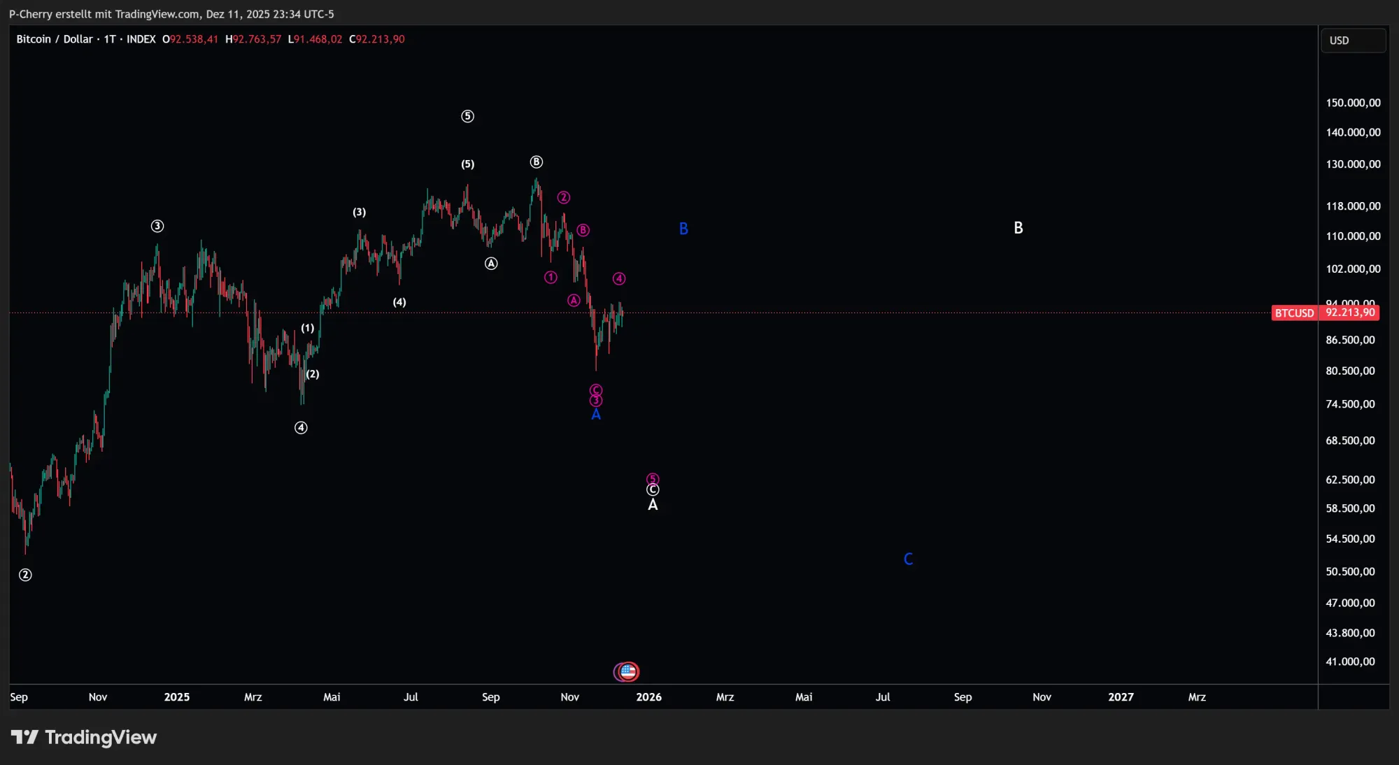The image size is (1399, 765).
Task: Select the white circled 5 wave label
Action: (x=467, y=116)
